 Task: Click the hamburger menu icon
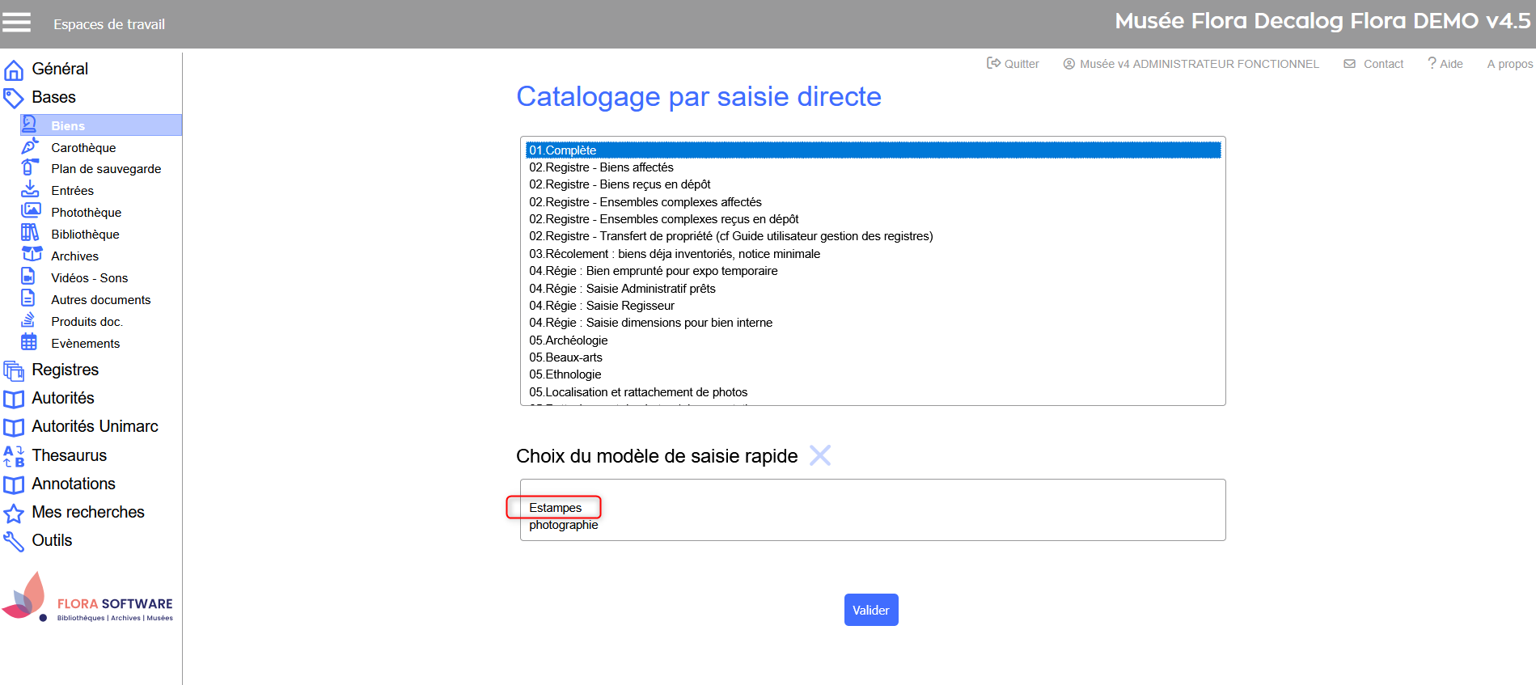pos(16,23)
